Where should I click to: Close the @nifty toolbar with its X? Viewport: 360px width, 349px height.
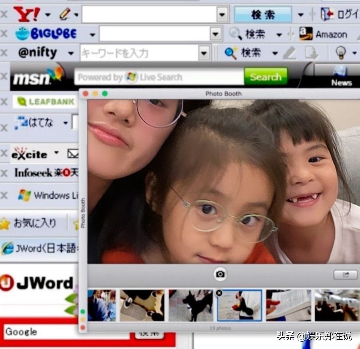coord(4,53)
